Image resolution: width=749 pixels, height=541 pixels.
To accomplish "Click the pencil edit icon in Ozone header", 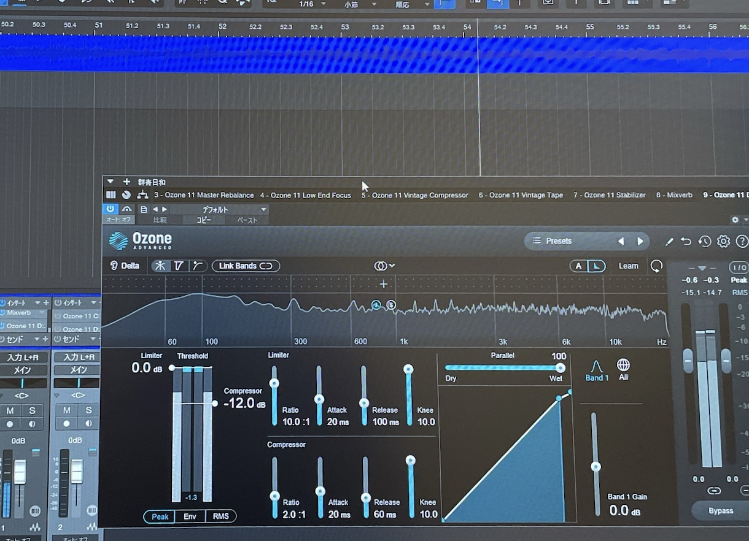I will (x=669, y=242).
